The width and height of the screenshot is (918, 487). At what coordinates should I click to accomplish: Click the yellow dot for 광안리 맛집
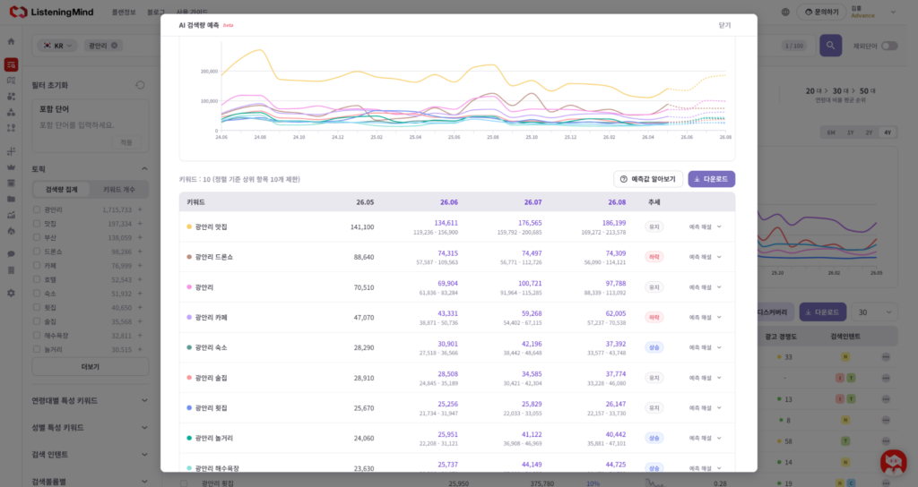[189, 226]
